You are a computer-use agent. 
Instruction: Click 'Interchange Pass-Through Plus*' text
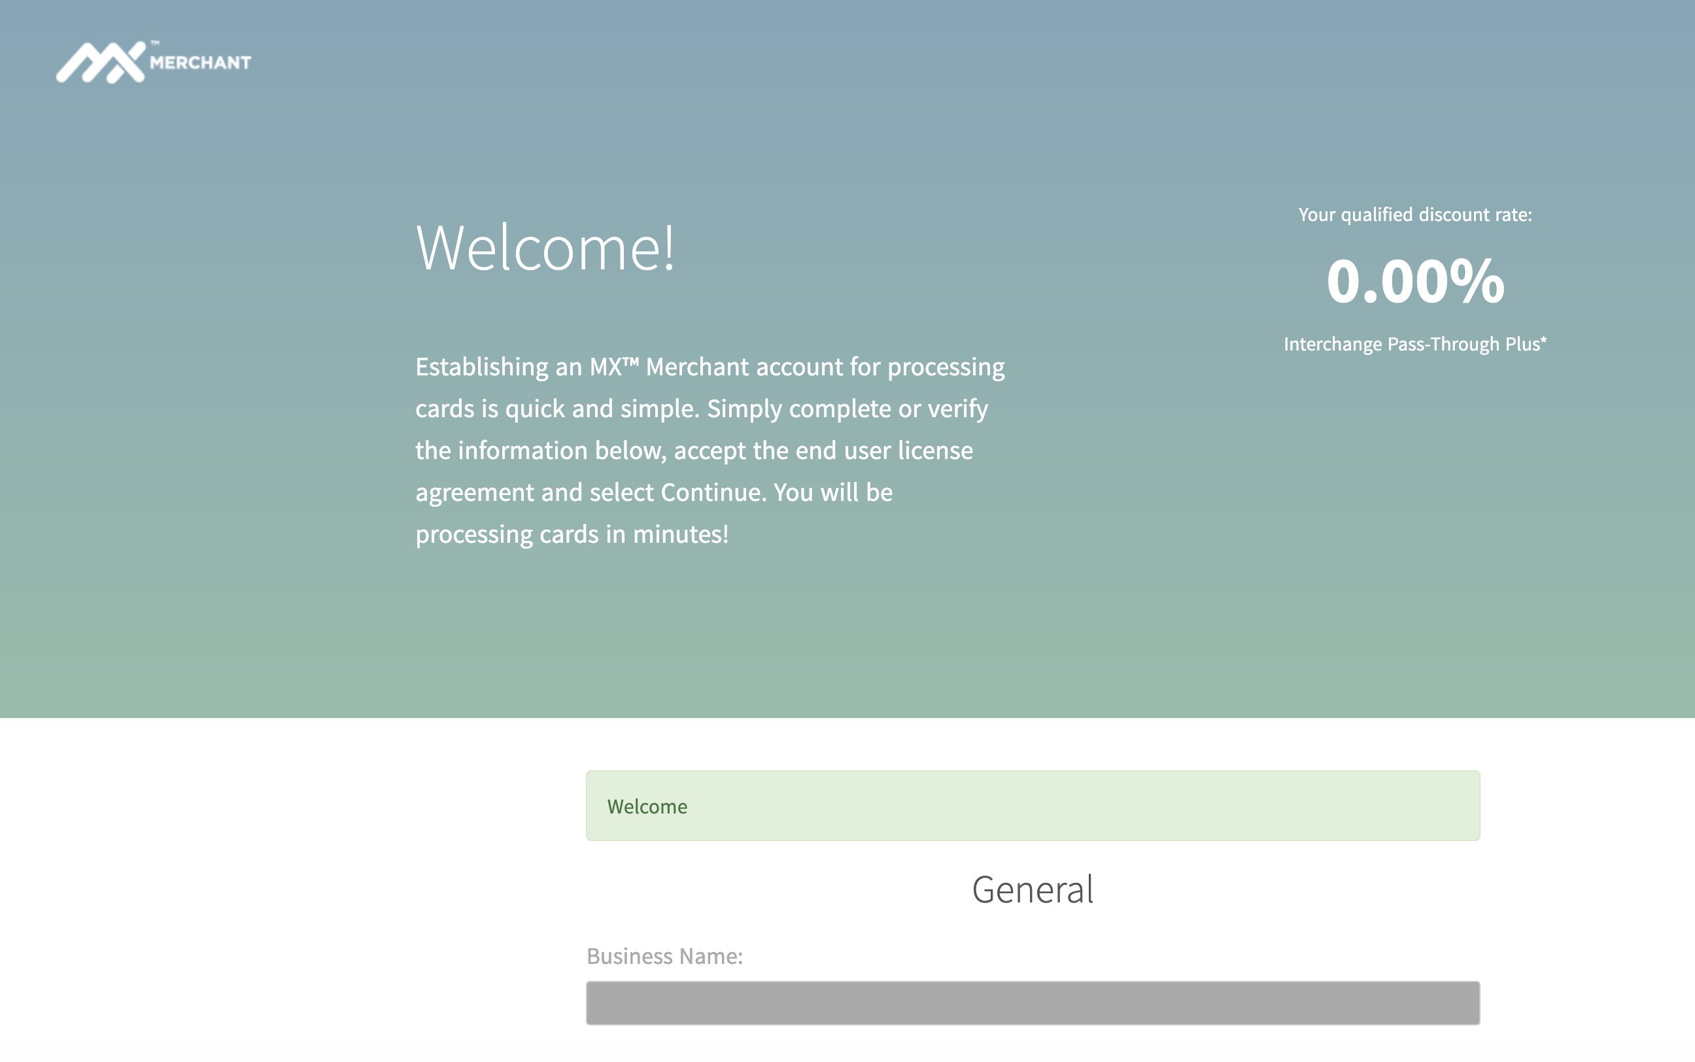coord(1414,344)
